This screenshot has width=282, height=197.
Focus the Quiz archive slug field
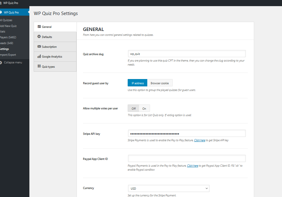187,54
